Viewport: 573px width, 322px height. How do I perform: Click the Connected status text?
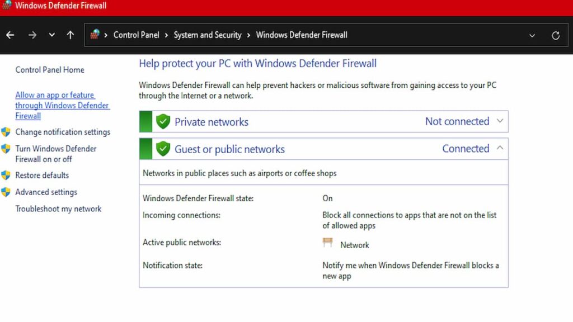466,149
